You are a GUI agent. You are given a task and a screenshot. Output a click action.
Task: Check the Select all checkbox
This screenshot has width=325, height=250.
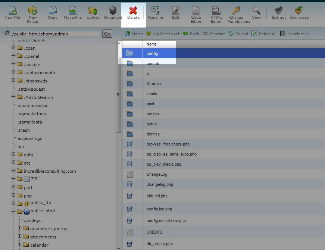click(254, 34)
